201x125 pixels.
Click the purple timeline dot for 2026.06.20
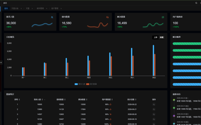[x=174, y=116]
